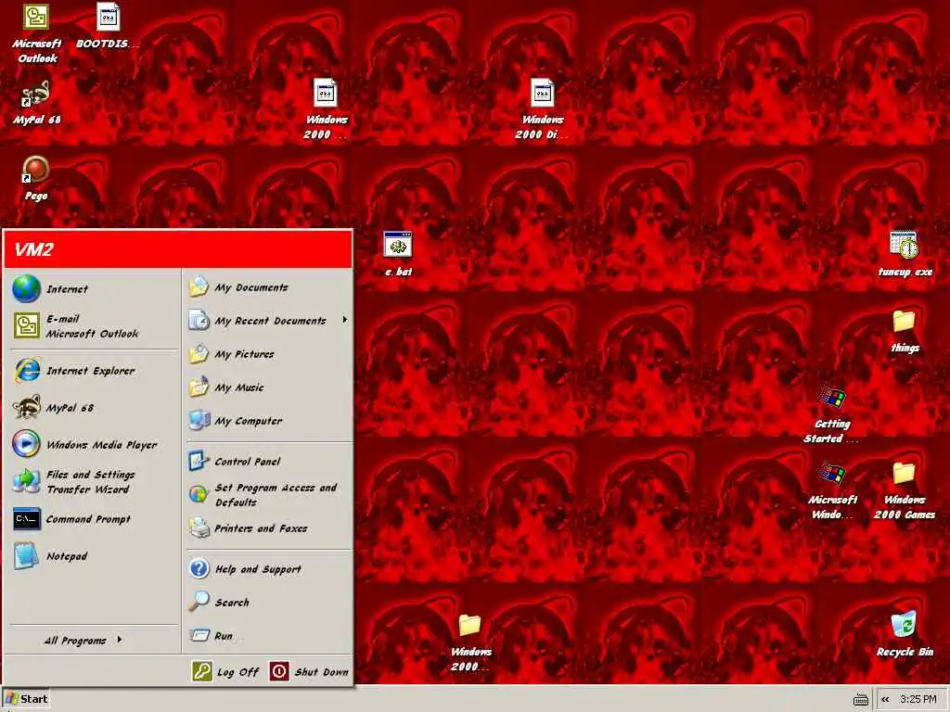
Task: Open Microsoft Outlook desktop shortcut
Action: (36, 33)
